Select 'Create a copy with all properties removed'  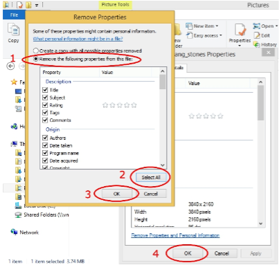pos(35,51)
